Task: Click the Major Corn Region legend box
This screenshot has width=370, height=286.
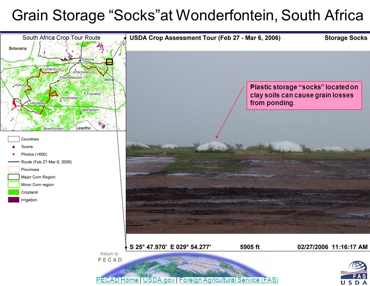Action: (x=13, y=177)
